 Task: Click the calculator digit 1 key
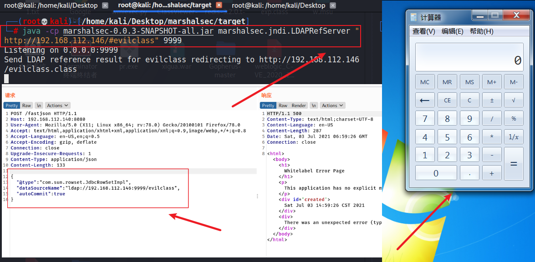(x=425, y=155)
